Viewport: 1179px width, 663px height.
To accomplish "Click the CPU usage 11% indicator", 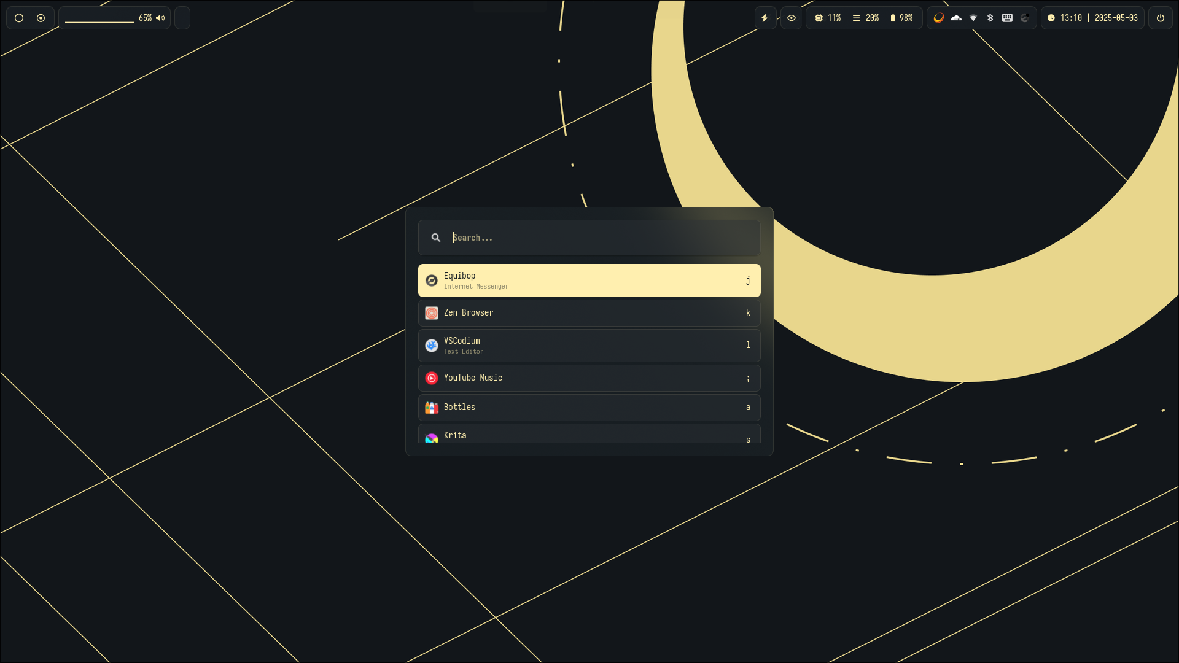I will [x=828, y=18].
